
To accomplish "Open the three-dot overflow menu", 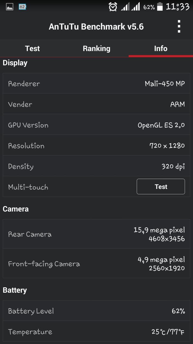I will pyautogui.click(x=179, y=26).
